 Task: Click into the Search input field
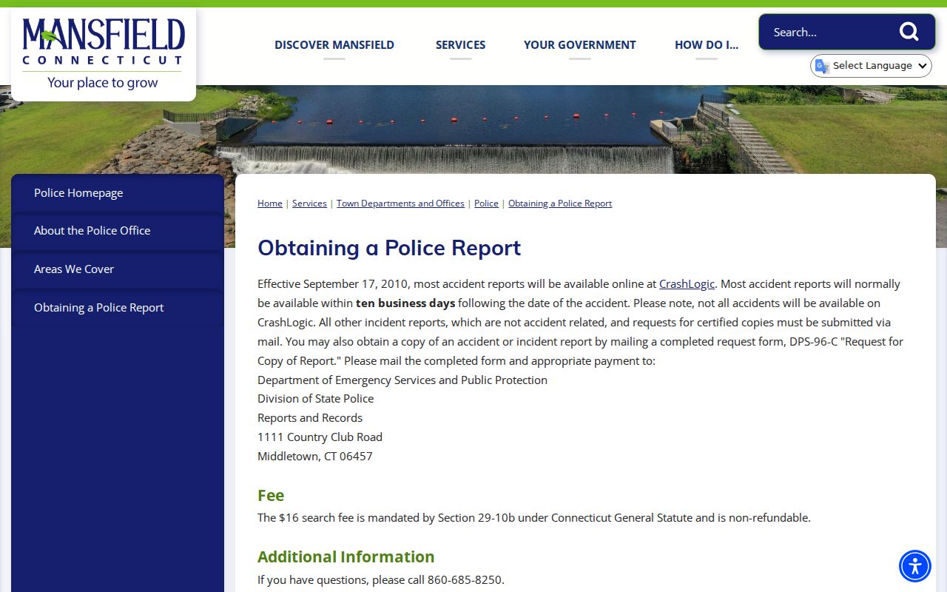point(829,32)
